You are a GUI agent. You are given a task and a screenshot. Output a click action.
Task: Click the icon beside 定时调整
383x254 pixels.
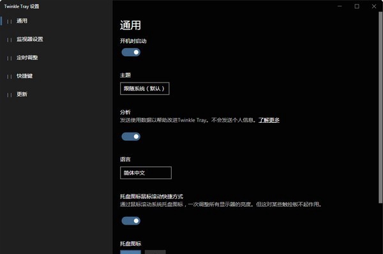[10, 58]
